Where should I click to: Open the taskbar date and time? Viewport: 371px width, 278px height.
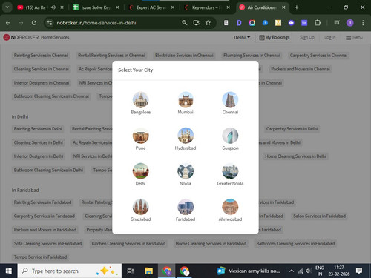click(339, 271)
